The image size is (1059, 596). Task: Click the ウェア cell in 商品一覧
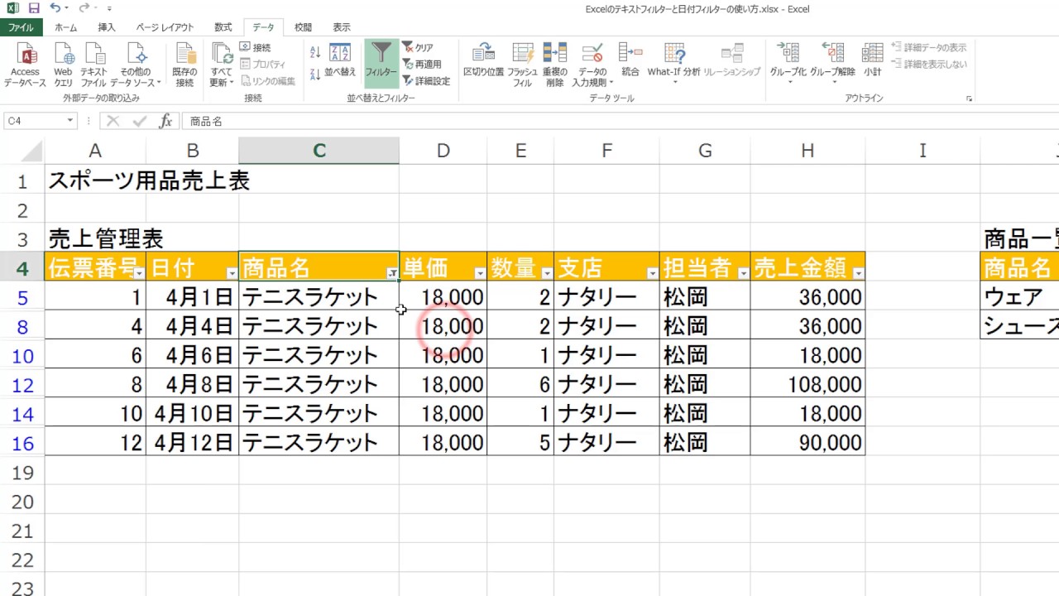tap(1019, 296)
